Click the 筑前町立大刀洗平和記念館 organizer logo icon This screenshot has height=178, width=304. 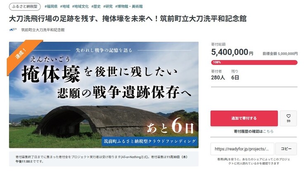click(13, 30)
